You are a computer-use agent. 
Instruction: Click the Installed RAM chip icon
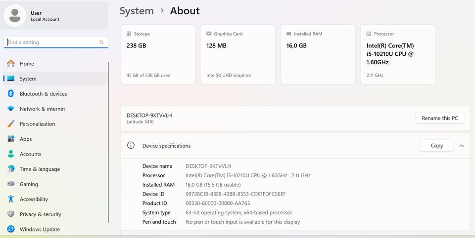tap(288, 34)
